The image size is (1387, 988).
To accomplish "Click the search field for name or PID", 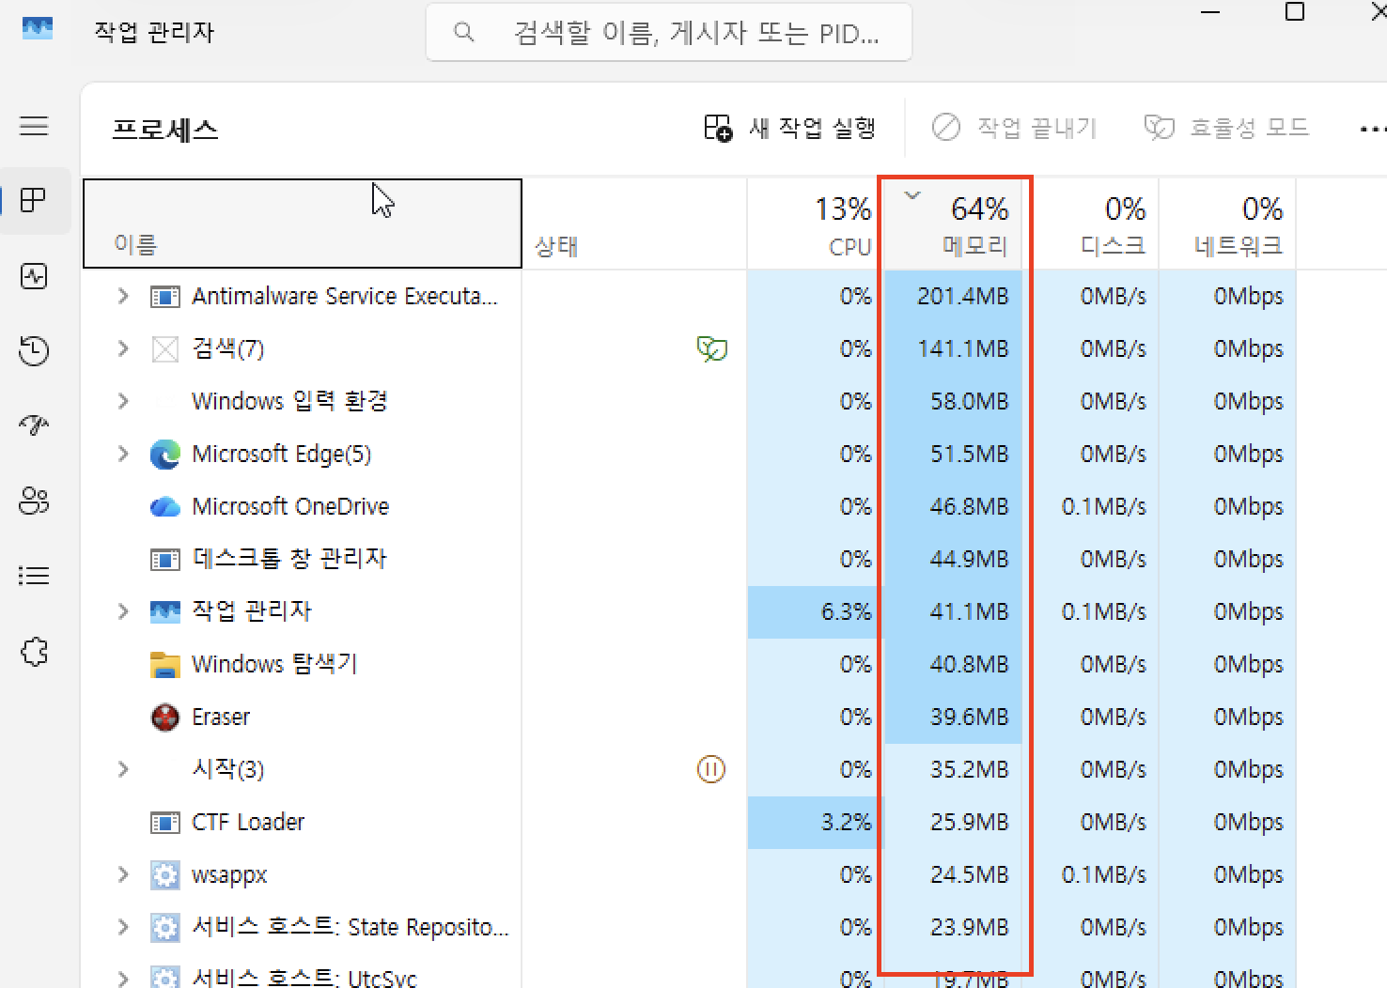I will pyautogui.click(x=669, y=32).
